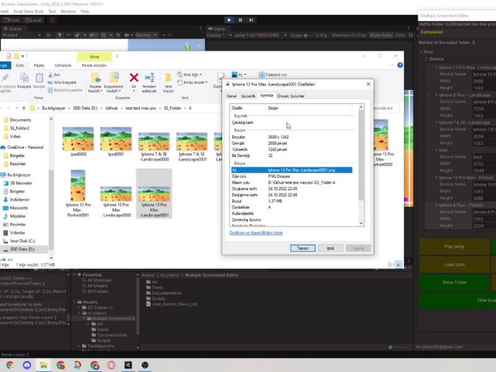This screenshot has height=372, width=496.
Task: Switch to the Paylaş ribbon tab
Action: click(39, 66)
